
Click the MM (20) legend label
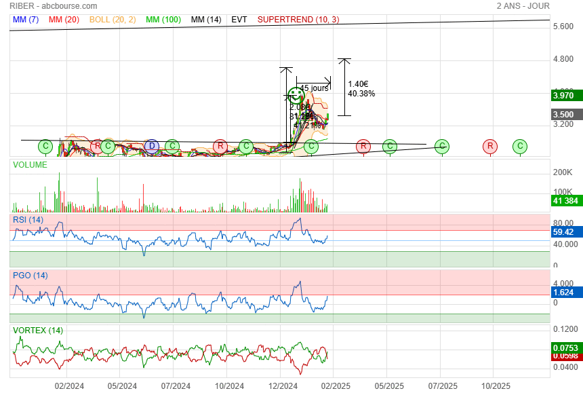[x=64, y=20]
